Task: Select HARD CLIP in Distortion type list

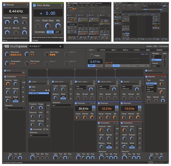Action: (x=151, y=91)
